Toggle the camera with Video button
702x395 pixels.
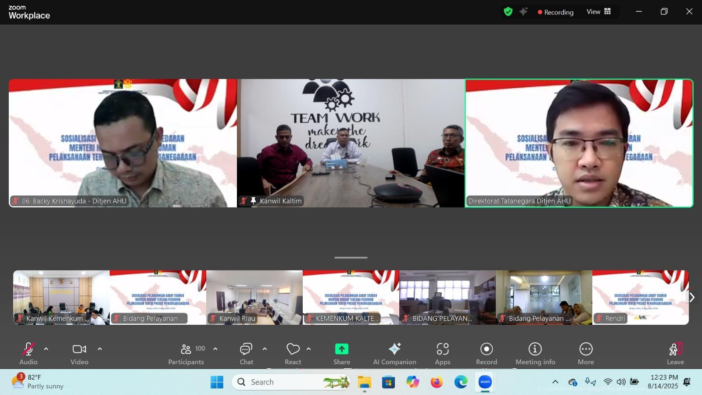(79, 354)
